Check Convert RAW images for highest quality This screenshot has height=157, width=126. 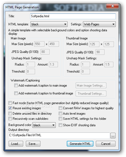[x=60, y=108]
